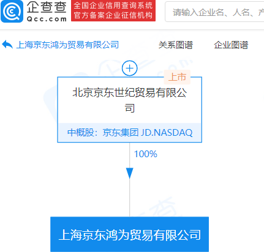This screenshot has width=264, height=252.
Task: Click the 上市 listed badge
Action: (177, 77)
